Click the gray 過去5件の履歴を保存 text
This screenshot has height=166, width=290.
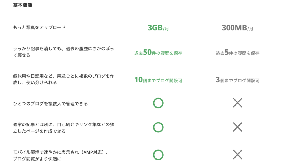[x=237, y=53]
